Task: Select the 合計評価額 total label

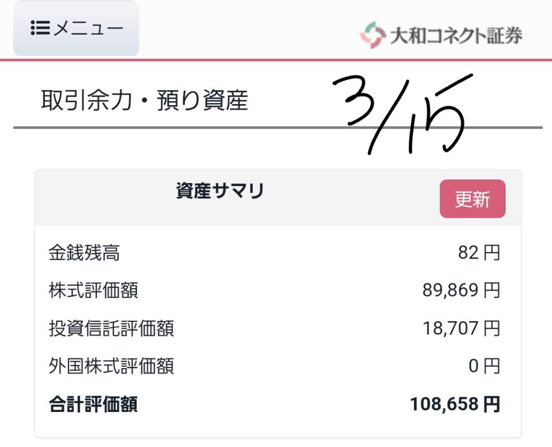Action: pos(93,404)
